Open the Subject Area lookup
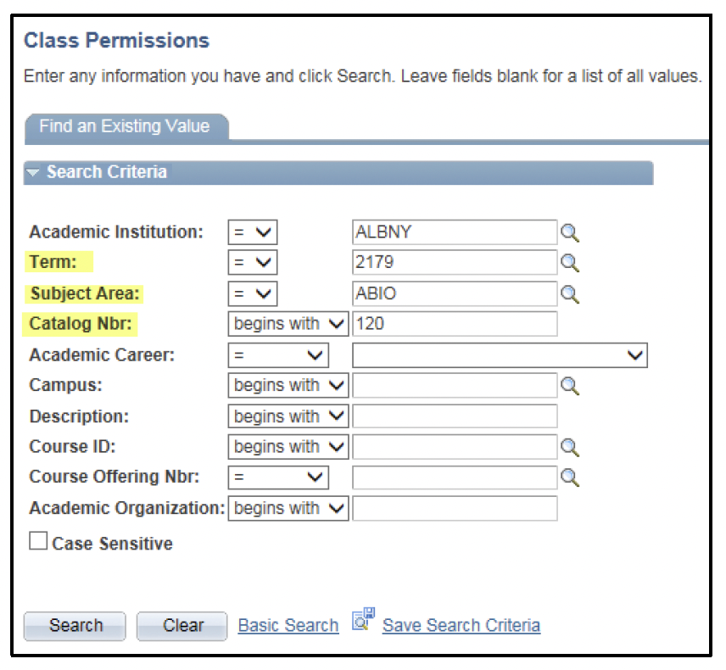The image size is (726, 670). click(x=569, y=293)
